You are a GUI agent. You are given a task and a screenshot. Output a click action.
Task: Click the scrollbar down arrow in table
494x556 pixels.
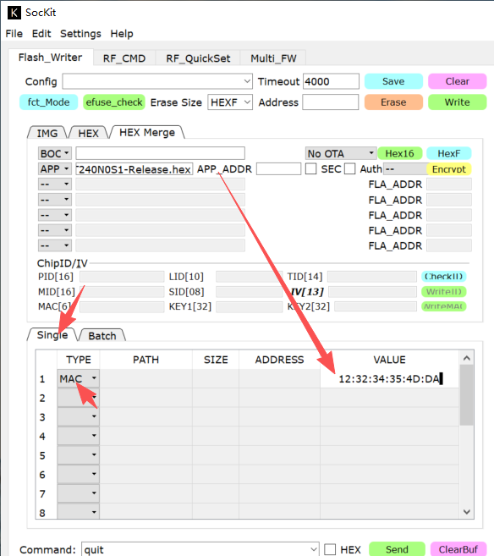tap(467, 512)
